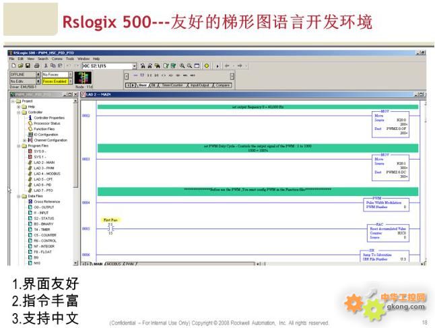Expand the Help folder node
Viewport: 435px width, 328px height.
19,106
